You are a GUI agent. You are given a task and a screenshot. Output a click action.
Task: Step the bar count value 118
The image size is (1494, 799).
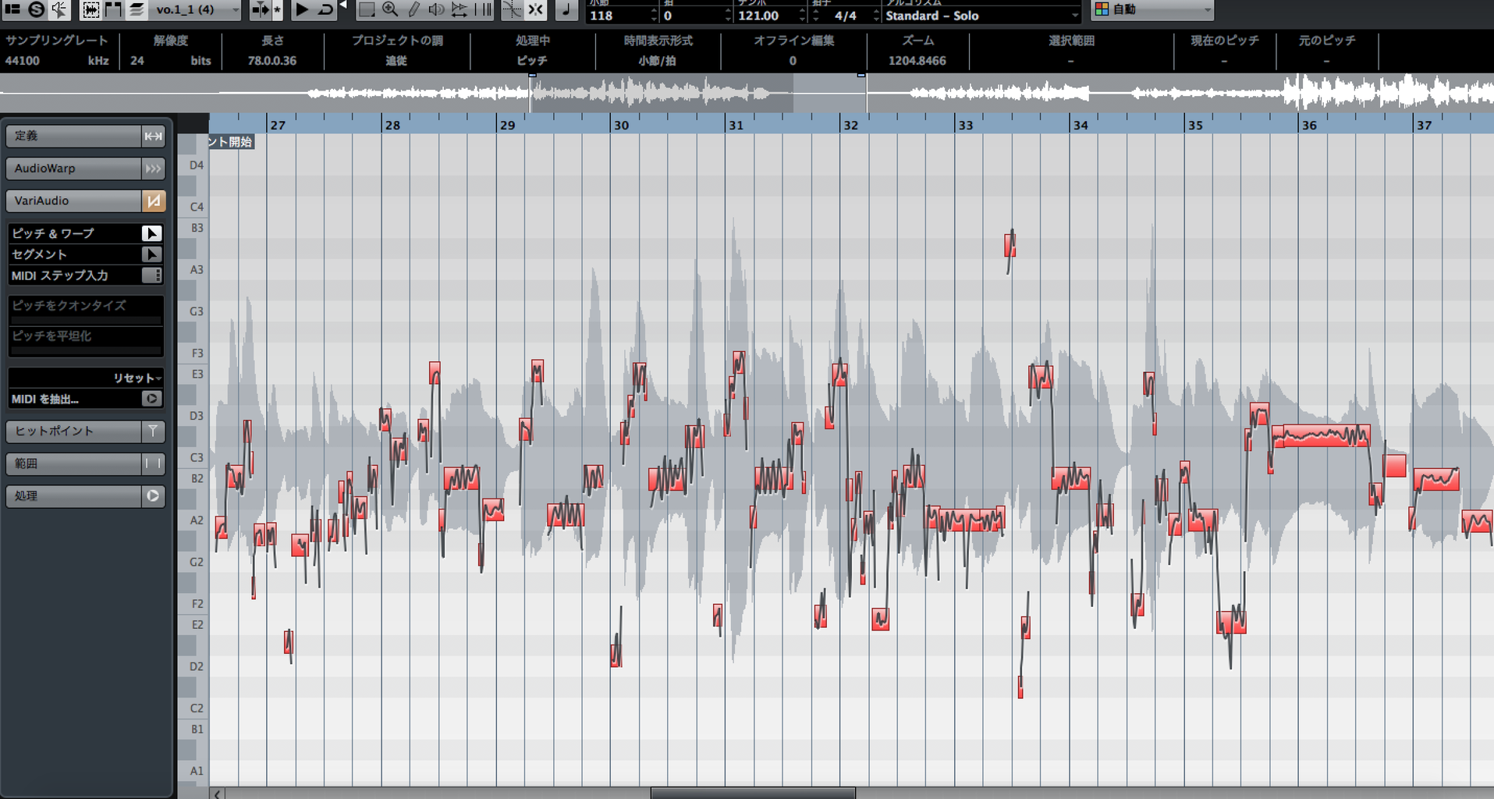click(654, 16)
